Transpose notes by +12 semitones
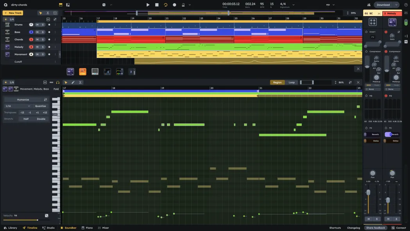The width and height of the screenshot is (410, 231). [x=45, y=112]
